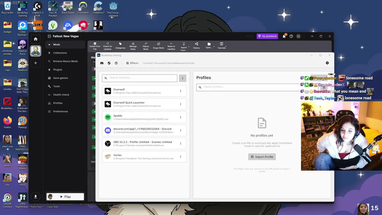Viewport: 382px width, 215px height.
Task: Select the Vortex window entry
Action: point(144,157)
